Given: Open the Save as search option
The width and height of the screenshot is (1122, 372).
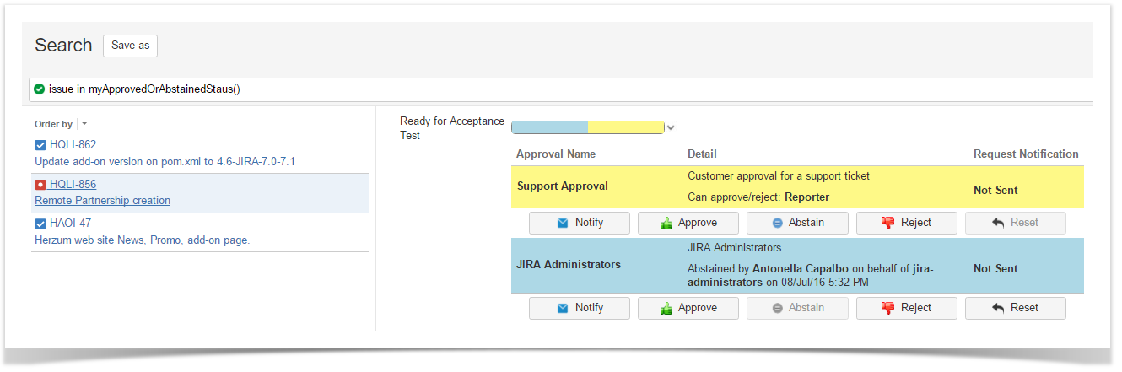Looking at the screenshot, I should 130,46.
